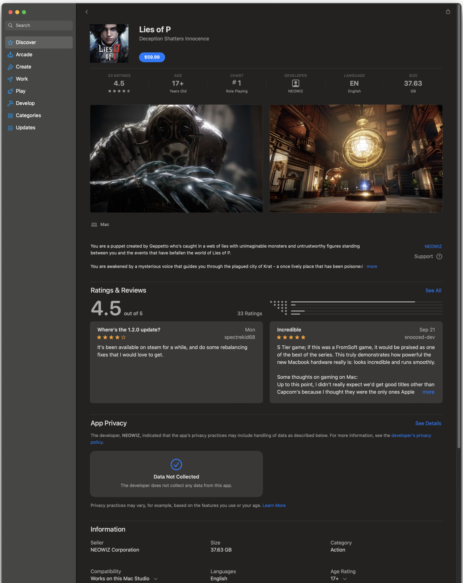Click the 33 Ratings 4.5 stat
This screenshot has width=463, height=583.
[119, 83]
